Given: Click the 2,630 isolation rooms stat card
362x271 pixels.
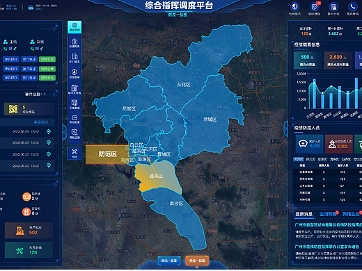Looking at the screenshot, I should coord(338,60).
